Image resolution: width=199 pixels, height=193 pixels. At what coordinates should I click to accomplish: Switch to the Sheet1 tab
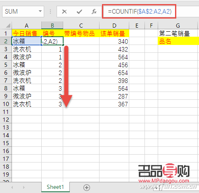[55, 187]
